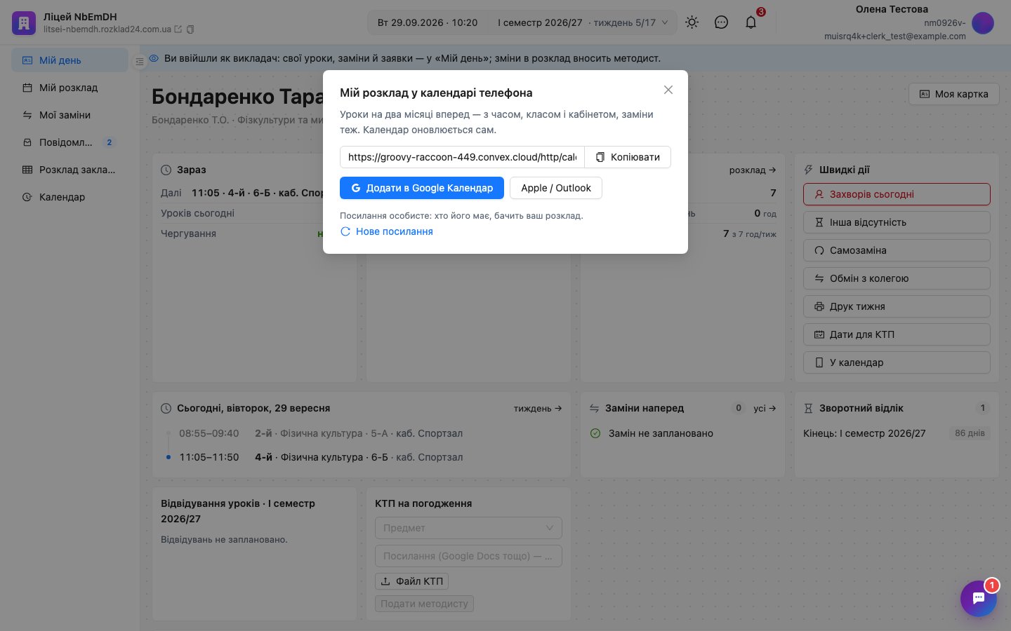Click Захворів сьогодні quick action
Screen dimensions: 1011x631
pos(897,194)
